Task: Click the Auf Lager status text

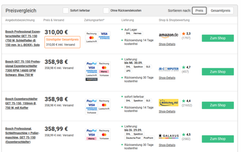Action: click(131, 30)
